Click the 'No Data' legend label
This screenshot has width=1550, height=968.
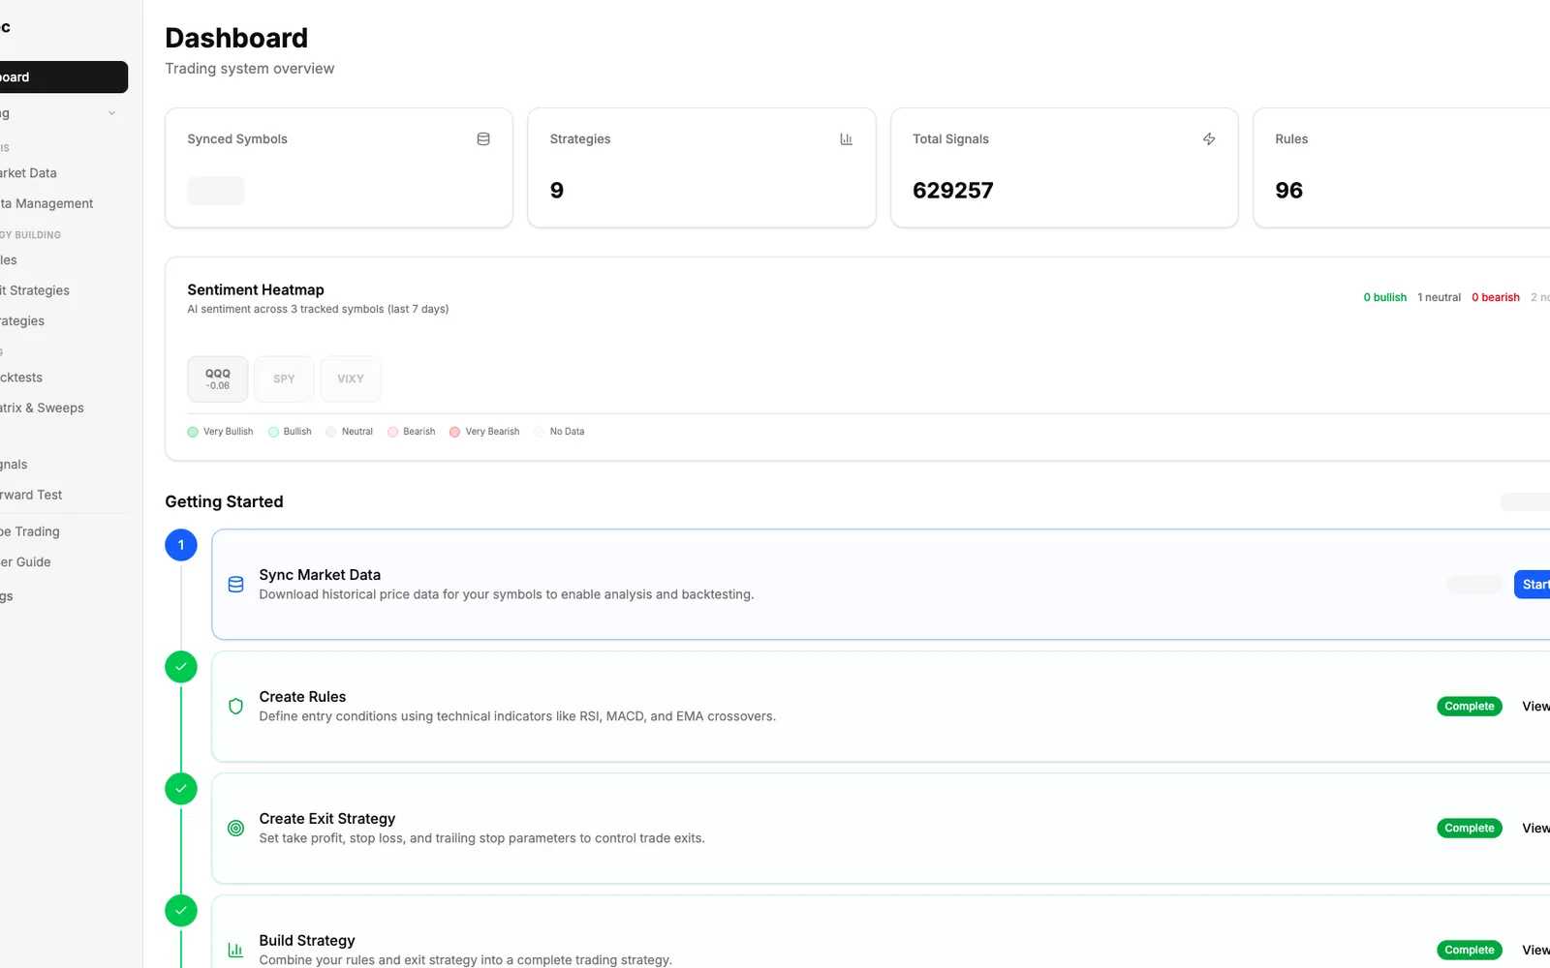click(567, 432)
